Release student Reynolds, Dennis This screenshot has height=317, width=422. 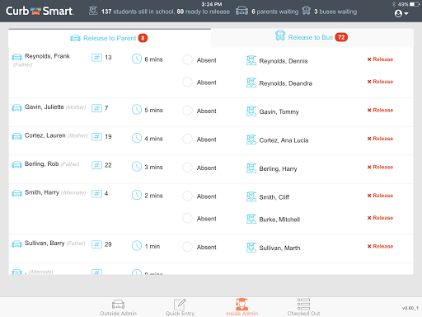coord(380,59)
